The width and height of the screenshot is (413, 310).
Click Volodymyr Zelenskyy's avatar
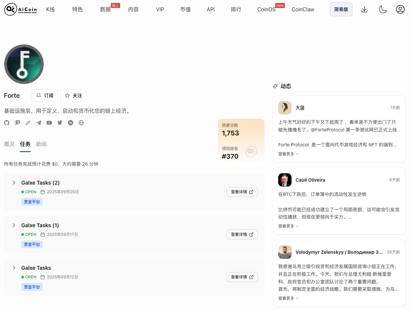(285, 252)
